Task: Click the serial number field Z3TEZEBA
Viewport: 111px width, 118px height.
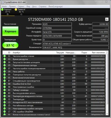Action: 57,28
